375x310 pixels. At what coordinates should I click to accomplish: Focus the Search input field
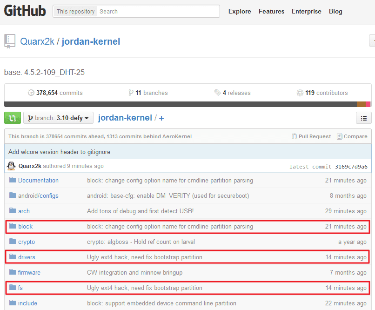158,11
